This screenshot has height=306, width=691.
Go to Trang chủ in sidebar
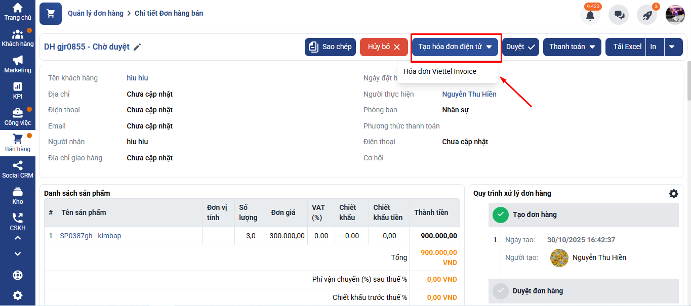[x=18, y=12]
